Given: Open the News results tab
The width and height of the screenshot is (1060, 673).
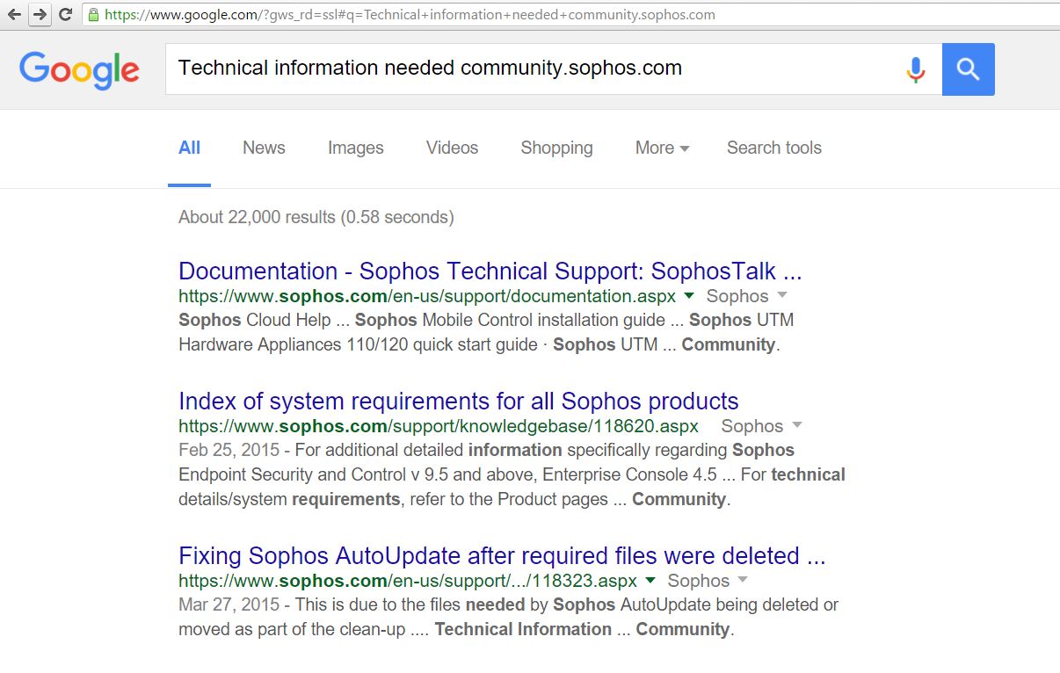Looking at the screenshot, I should [264, 148].
